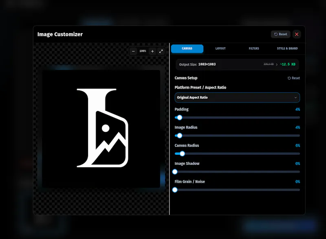Click the Film Grain / Noise 0% value
The image size is (326, 239).
click(x=297, y=182)
